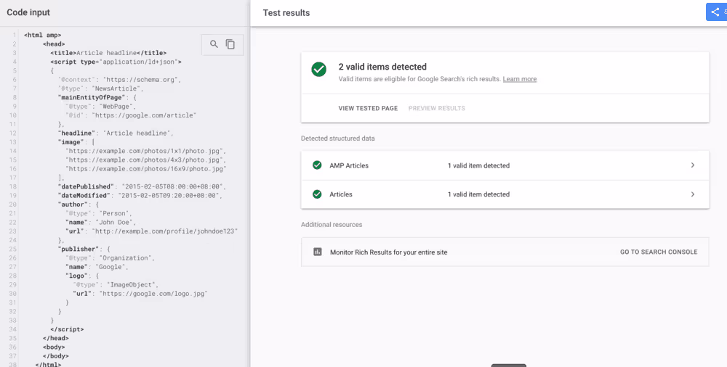Screen dimensions: 727x367
Task: Click the profile/johndoe123 url line
Action: [151, 231]
